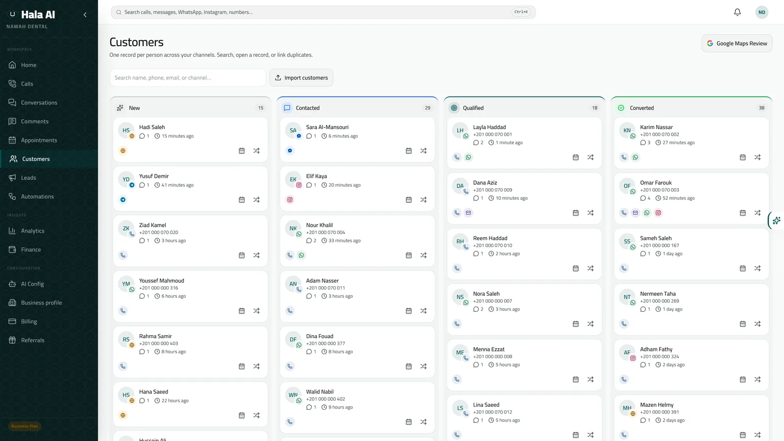Open the AI assistant sparkle button

(777, 220)
